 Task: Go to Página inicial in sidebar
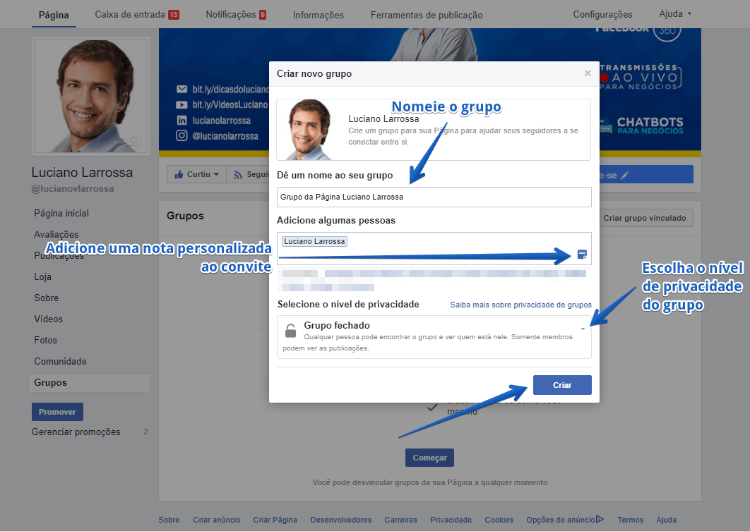61,213
